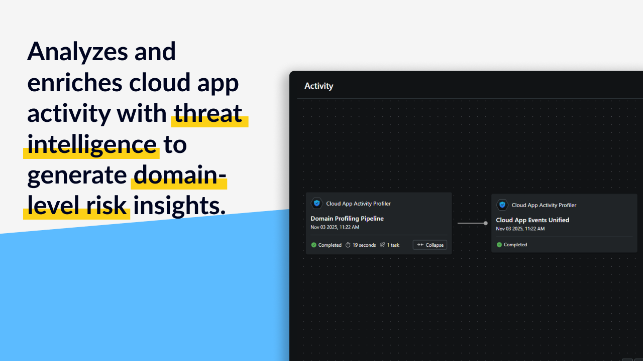Image resolution: width=643 pixels, height=361 pixels.
Task: Click the connector endpoint dot between the cards
Action: [x=485, y=223]
